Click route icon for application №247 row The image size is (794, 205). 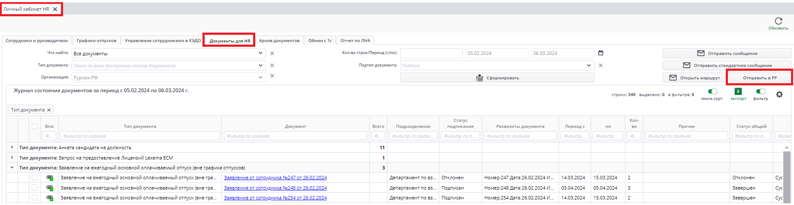50,178
